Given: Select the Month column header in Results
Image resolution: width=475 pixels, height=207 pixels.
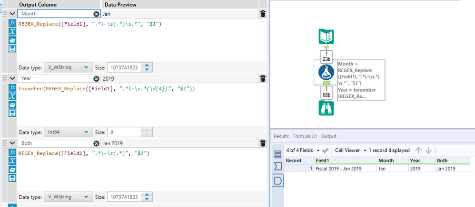Looking at the screenshot, I should point(392,160).
